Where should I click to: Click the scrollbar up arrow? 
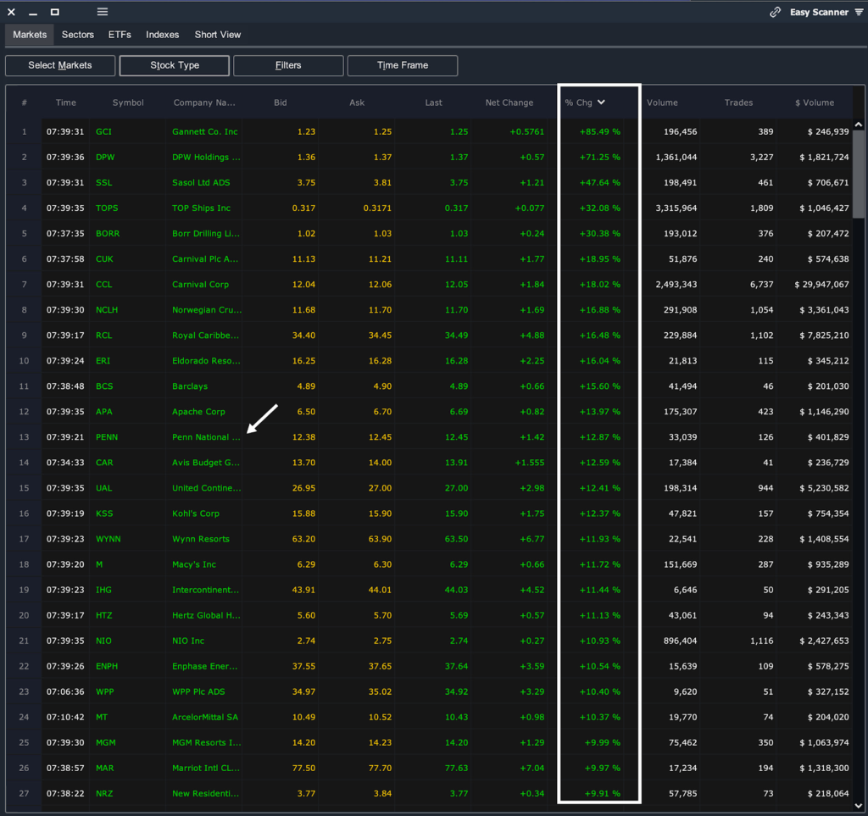[x=858, y=125]
